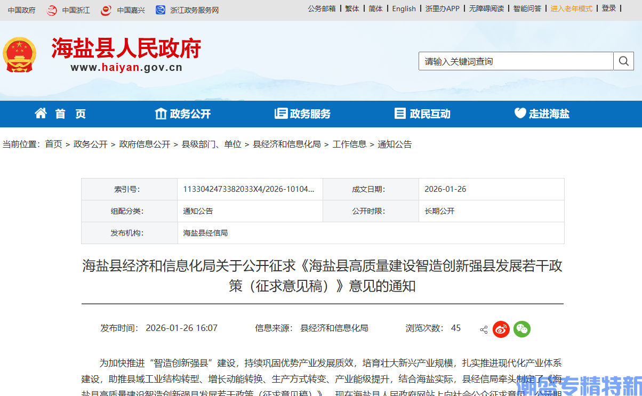The image size is (642, 396).
Task: Share the article to Weibo
Action: coord(501,329)
